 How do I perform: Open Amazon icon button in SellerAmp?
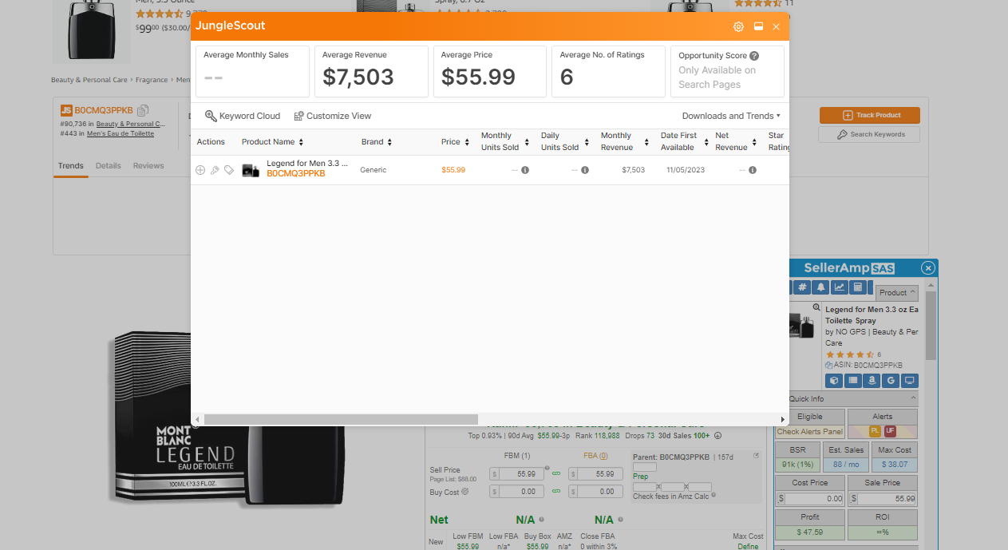(x=872, y=381)
